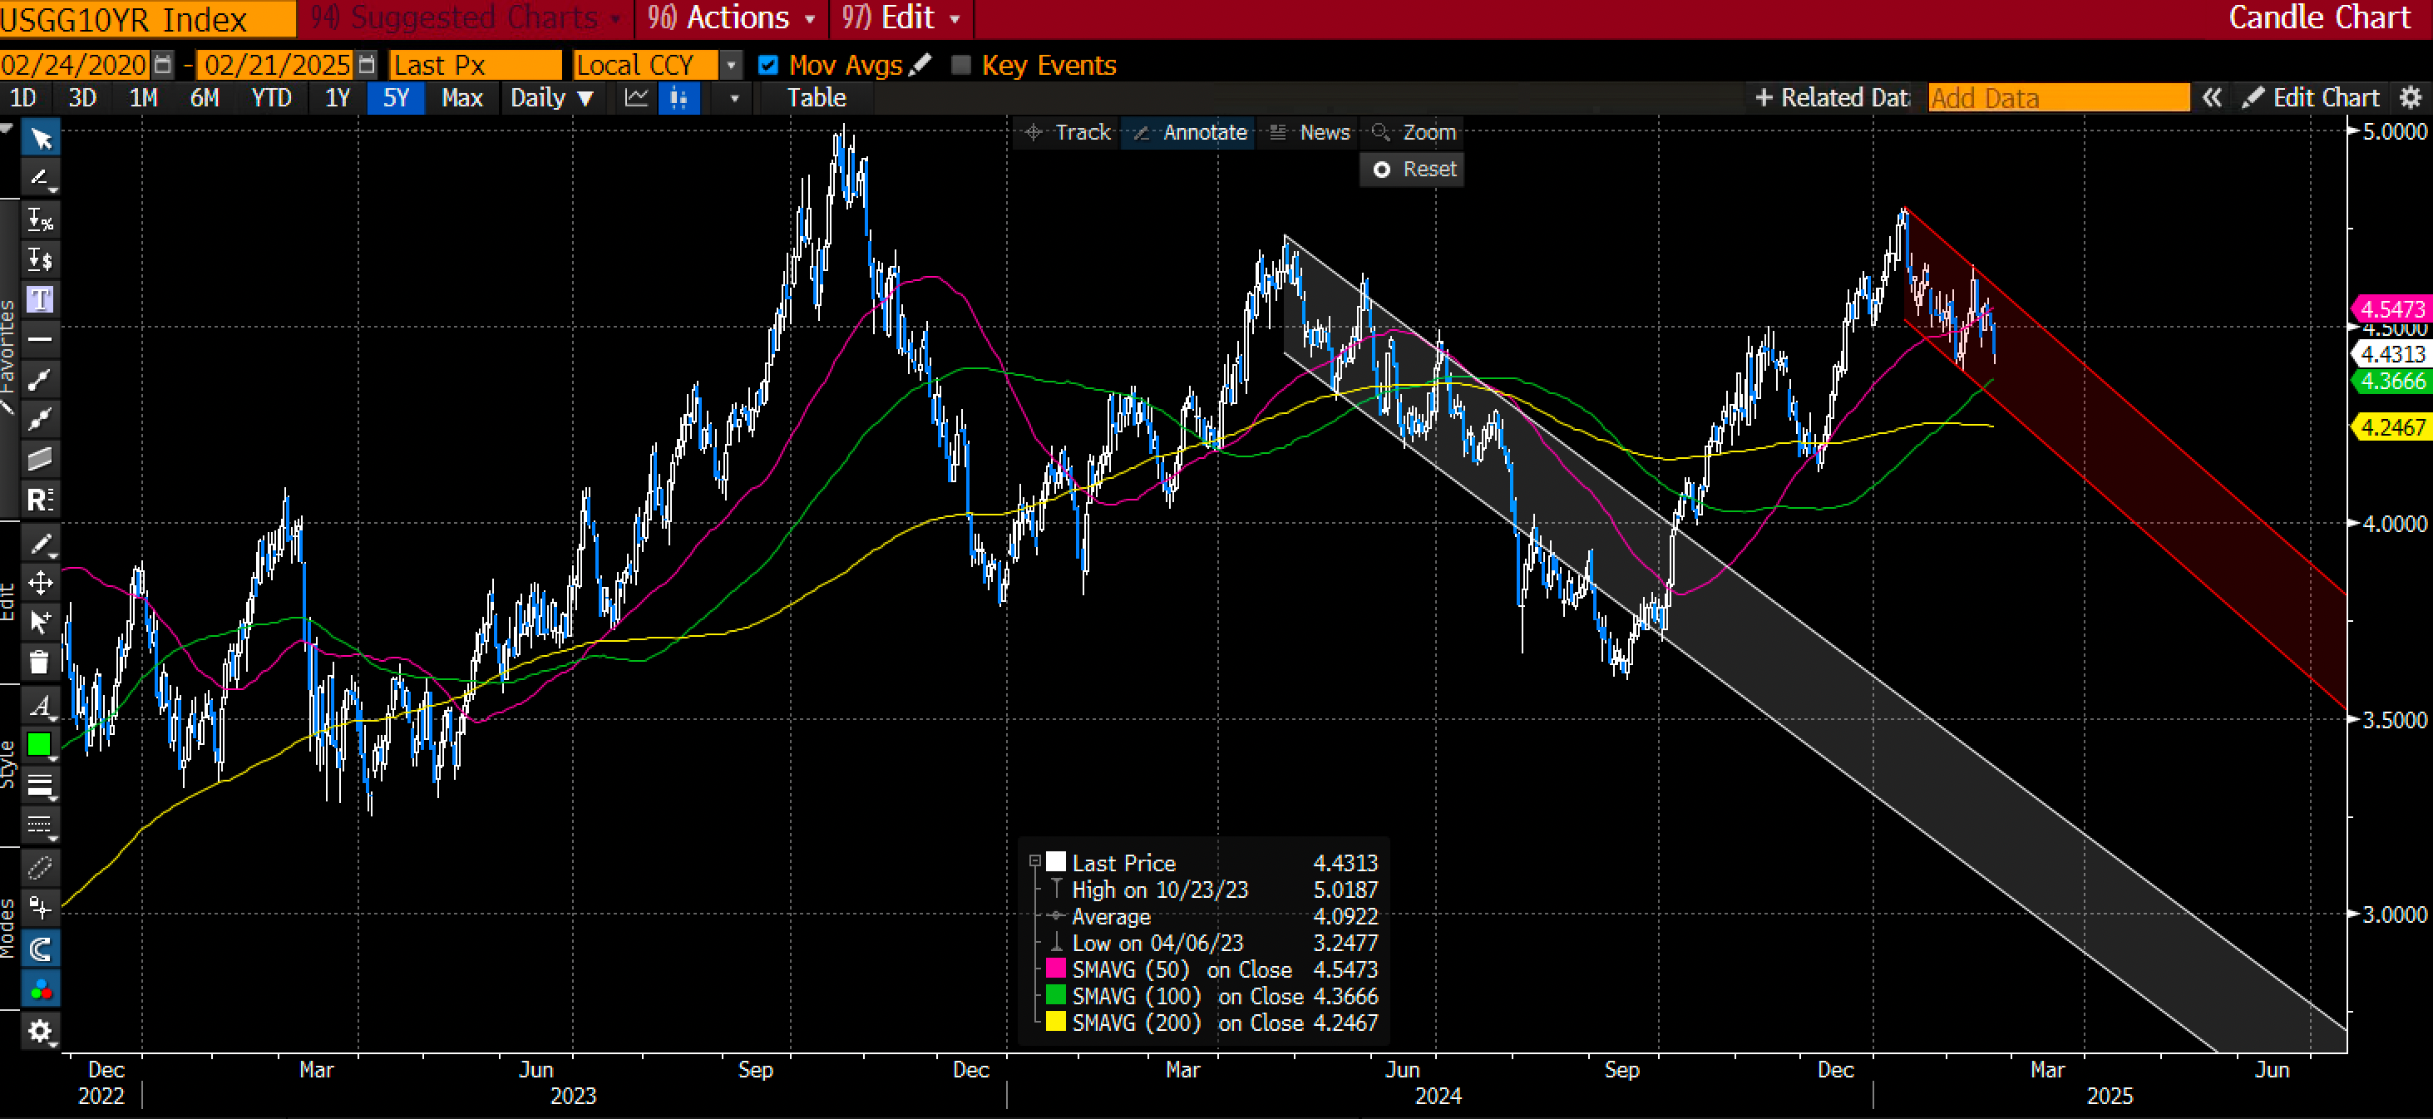Image resolution: width=2433 pixels, height=1119 pixels.
Task: Click the Last Px field
Action: [475, 64]
